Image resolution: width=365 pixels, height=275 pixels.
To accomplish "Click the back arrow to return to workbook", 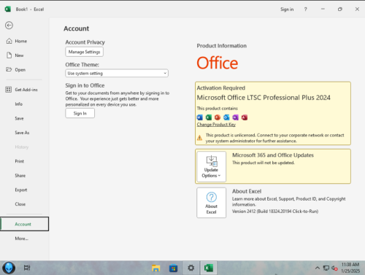I will click(x=9, y=26).
